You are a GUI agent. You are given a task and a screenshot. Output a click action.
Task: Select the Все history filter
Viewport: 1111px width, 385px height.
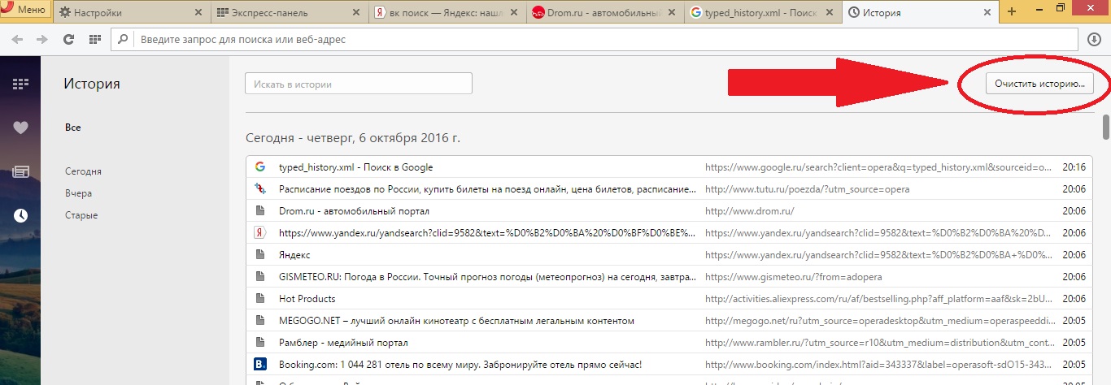[x=73, y=128]
